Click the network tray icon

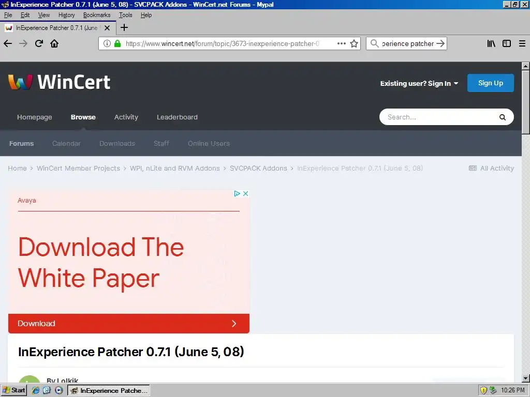[493, 390]
